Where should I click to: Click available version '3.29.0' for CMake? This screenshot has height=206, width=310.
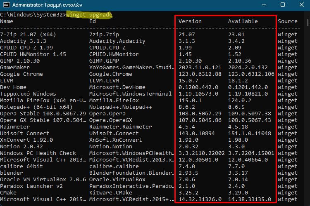tap(238, 193)
